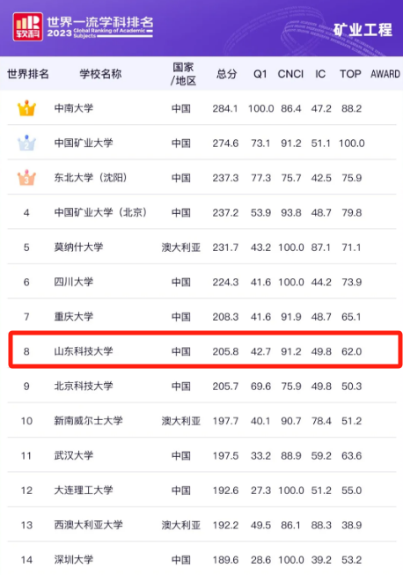Click the TOP column header
Screen dimensions: 403x575
point(350,74)
